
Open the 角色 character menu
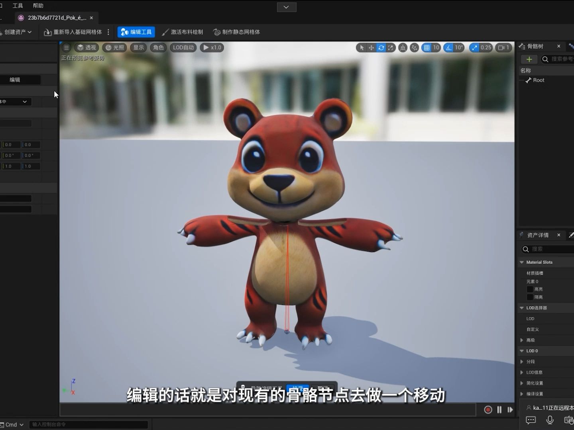pyautogui.click(x=158, y=48)
